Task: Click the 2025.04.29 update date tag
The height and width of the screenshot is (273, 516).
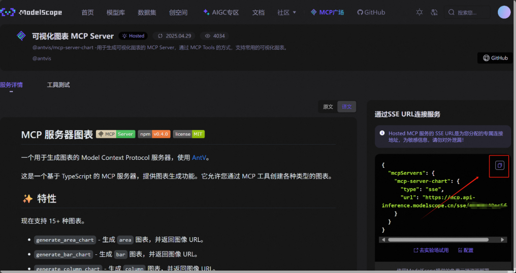Action: [174, 36]
